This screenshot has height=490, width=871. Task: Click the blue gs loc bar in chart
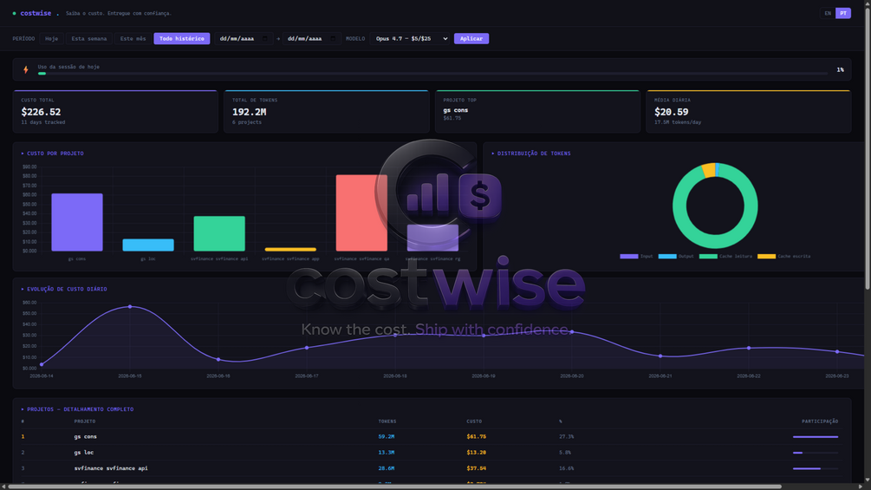tap(148, 245)
